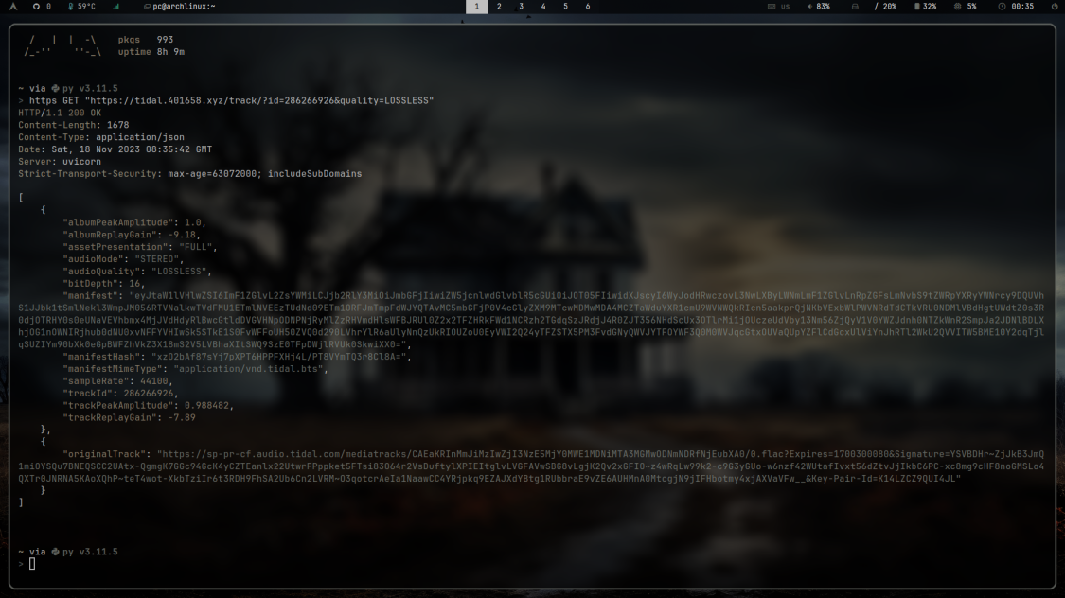This screenshot has height=598, width=1065.
Task: Click the memory usage chip icon
Action: [917, 6]
